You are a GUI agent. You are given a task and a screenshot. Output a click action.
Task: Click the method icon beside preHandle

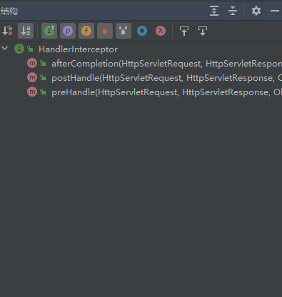point(32,92)
